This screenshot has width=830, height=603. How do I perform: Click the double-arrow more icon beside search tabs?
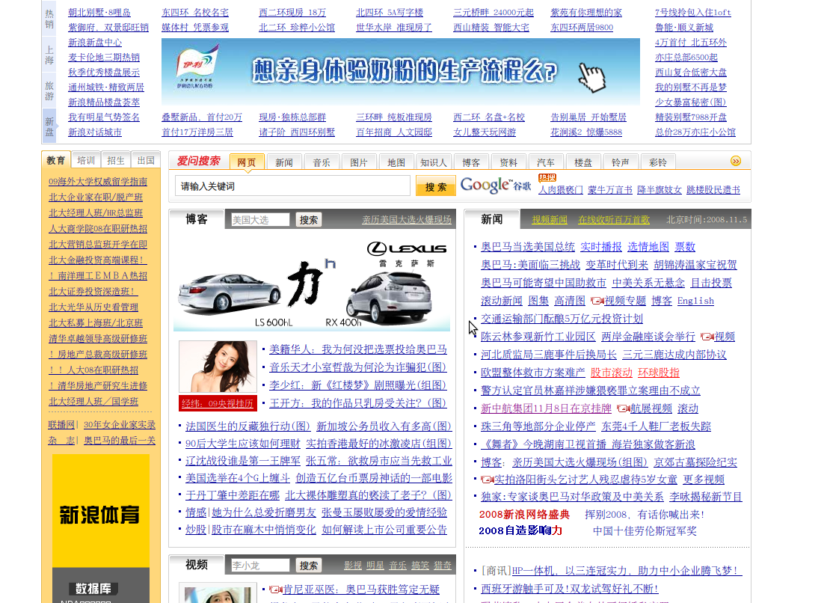(x=735, y=161)
